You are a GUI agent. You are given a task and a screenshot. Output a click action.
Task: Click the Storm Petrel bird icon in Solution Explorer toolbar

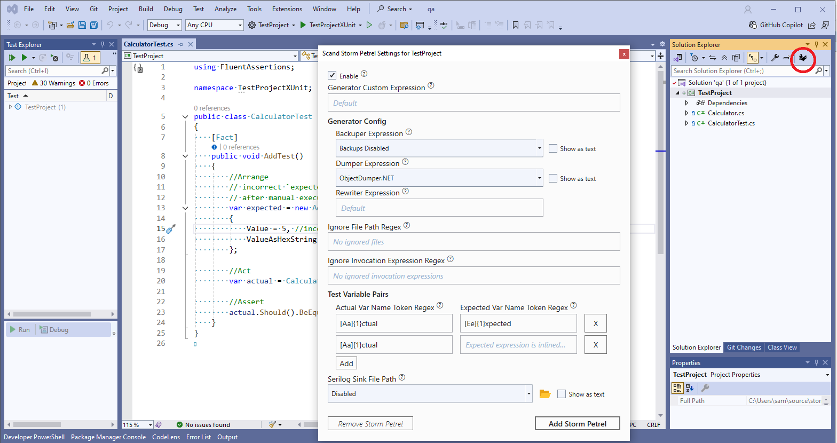[x=802, y=58]
